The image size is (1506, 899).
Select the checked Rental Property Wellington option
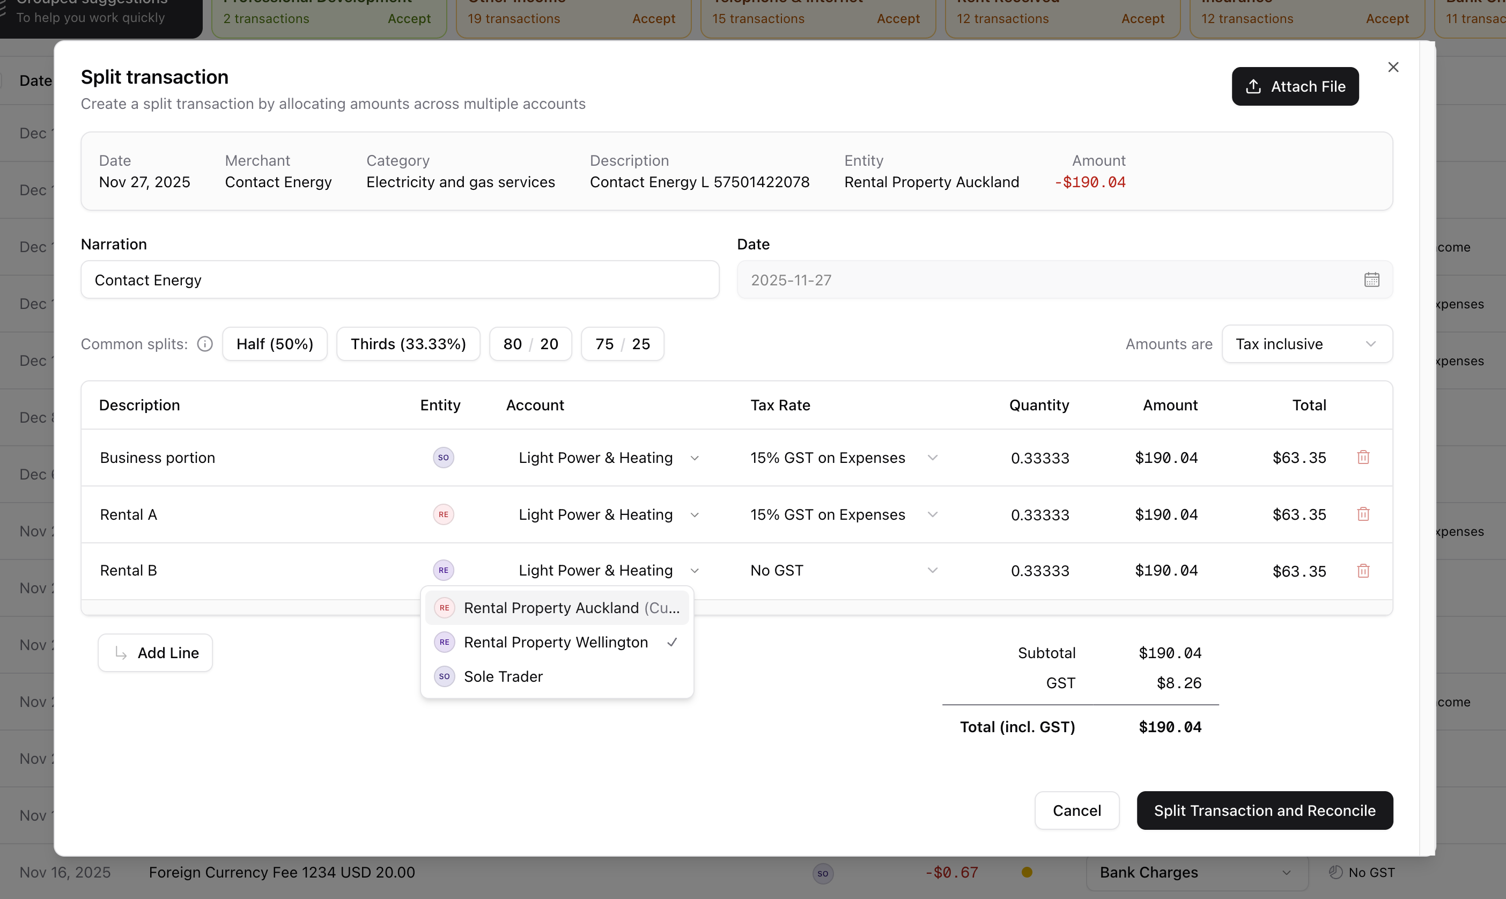556,642
